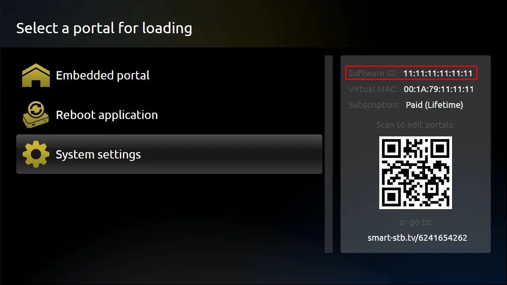Click the Paid (Lifetime) subscription value
This screenshot has height=285, width=507.
(x=434, y=105)
